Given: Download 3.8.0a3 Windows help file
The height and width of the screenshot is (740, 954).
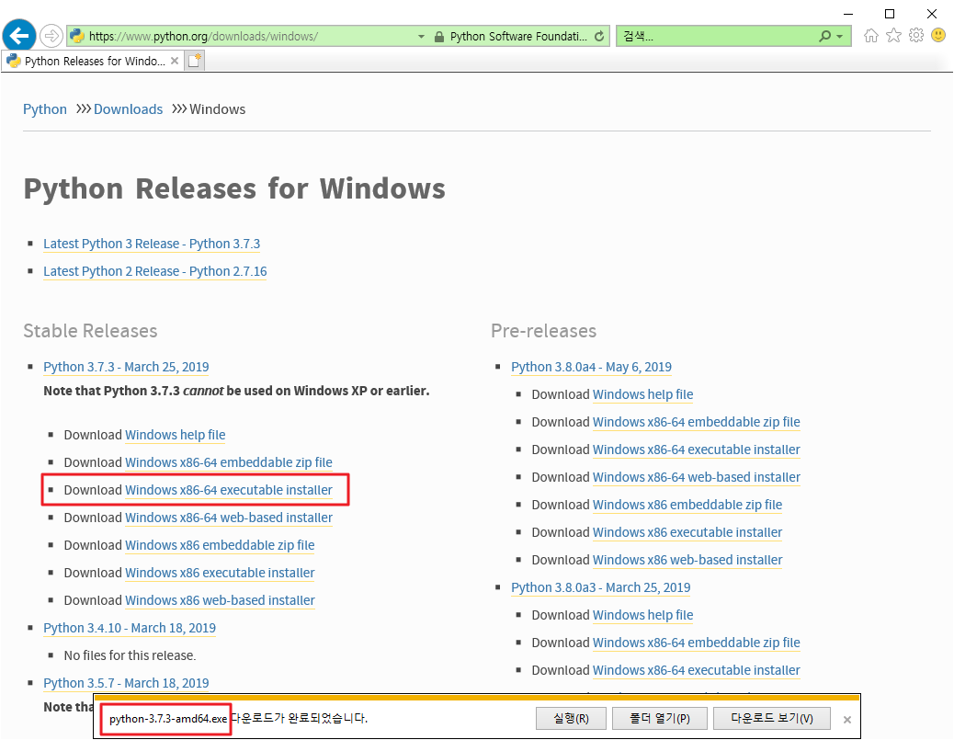Looking at the screenshot, I should [x=643, y=615].
